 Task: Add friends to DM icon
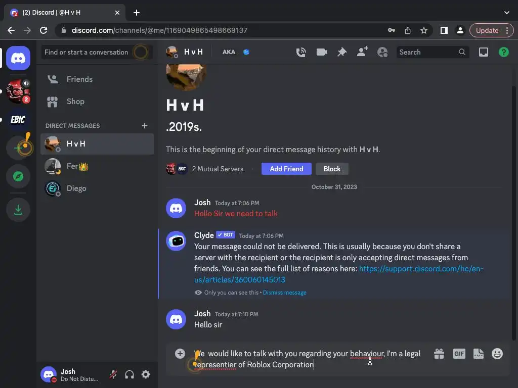(x=362, y=52)
